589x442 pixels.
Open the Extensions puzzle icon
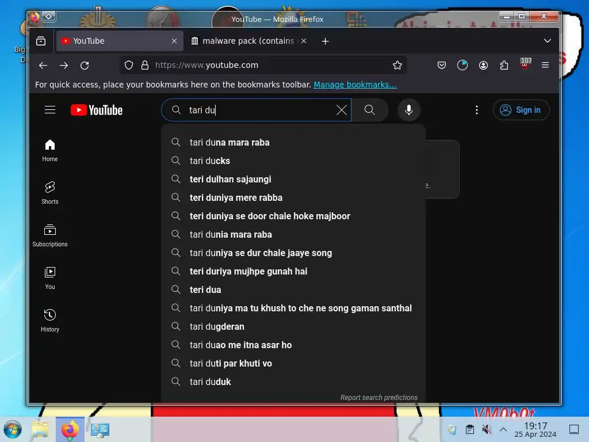(504, 66)
